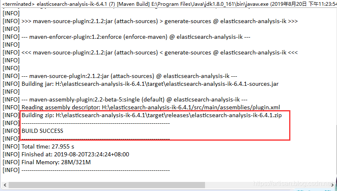Click the dashed separator line above BUILD SUCCESS

[95, 123]
